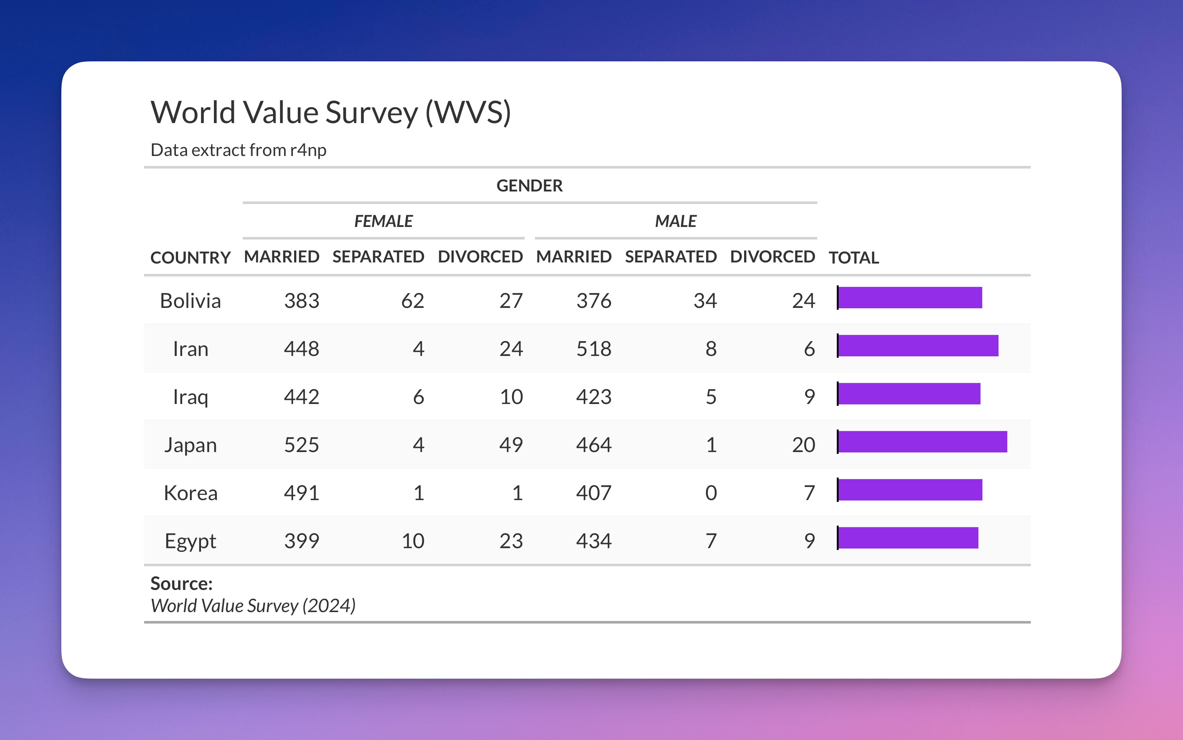This screenshot has width=1183, height=740.
Task: Click the GENDER spanner heading
Action: (x=530, y=186)
